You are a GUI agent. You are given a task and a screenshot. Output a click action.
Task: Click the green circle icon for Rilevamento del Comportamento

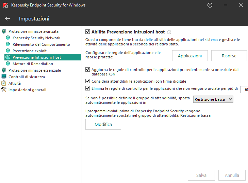8,44
